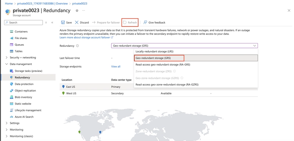294x141 pixels.
Task: Click the Give feedback person icon
Action: coord(145,23)
